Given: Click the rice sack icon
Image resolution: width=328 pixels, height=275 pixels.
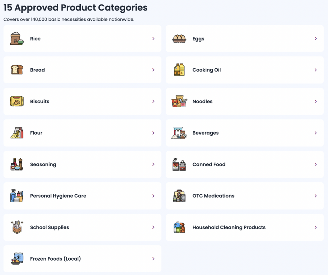Looking at the screenshot, I should pos(17,39).
